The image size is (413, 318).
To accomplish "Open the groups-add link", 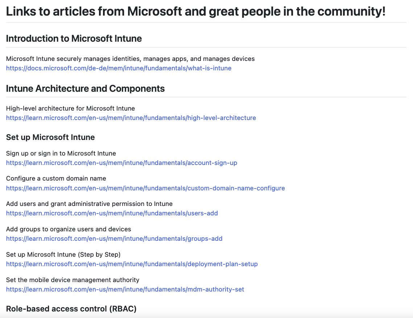I will click(x=114, y=239).
